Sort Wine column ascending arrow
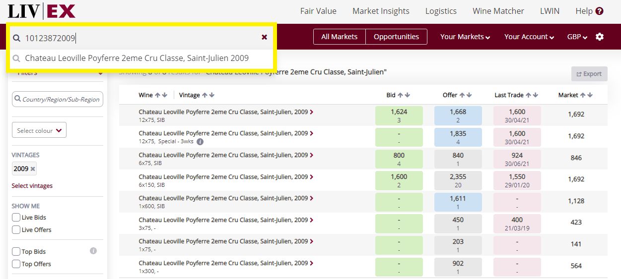 click(x=157, y=95)
